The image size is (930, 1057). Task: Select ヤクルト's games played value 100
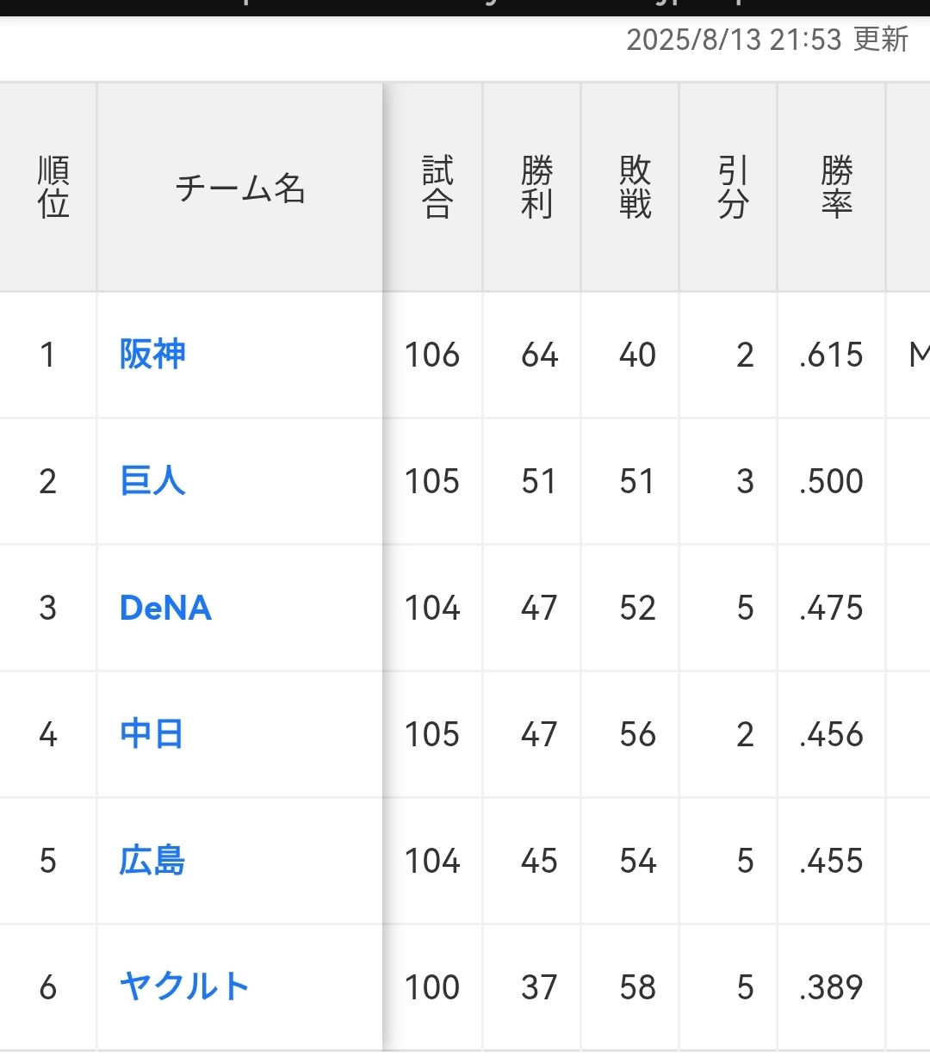(x=432, y=986)
